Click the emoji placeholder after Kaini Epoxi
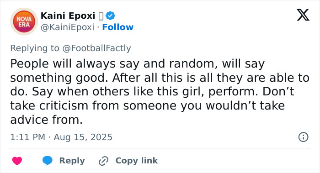Viewport: 320px width, 173px height. (101, 16)
